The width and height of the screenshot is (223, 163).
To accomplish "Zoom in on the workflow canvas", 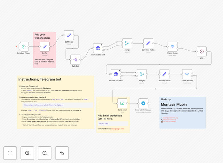I will pyautogui.click(x=27, y=153).
